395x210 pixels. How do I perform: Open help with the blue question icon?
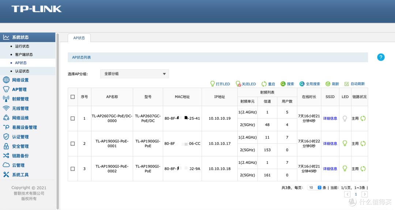tap(381, 57)
